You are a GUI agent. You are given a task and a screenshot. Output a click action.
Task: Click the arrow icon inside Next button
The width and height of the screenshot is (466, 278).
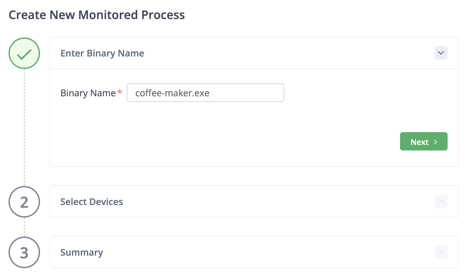tap(435, 142)
